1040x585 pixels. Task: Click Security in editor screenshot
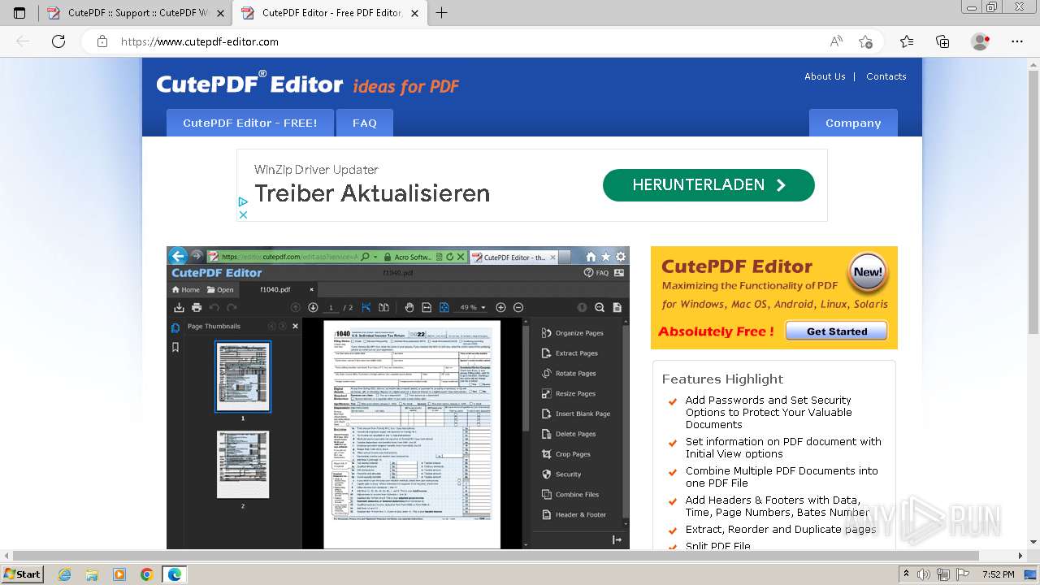(561, 474)
